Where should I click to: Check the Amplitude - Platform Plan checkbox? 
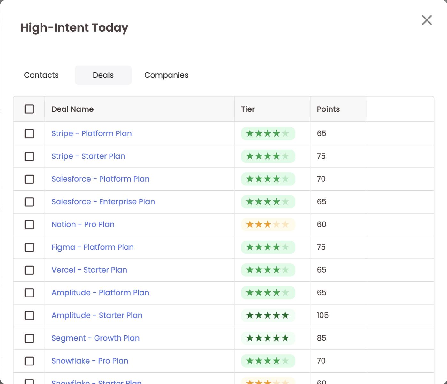29,293
